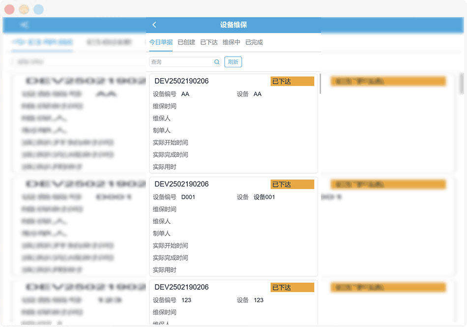Click the 设备001 device name
467x327 pixels.
[x=264, y=197]
